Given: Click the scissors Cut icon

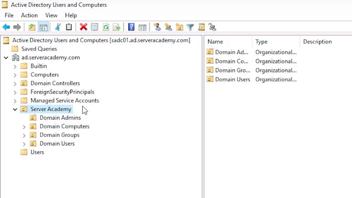Looking at the screenshot, I should 57,27.
